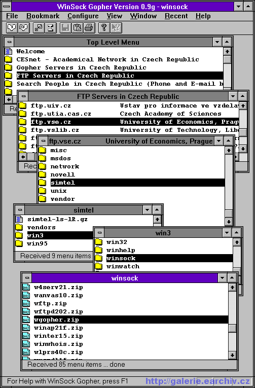The width and height of the screenshot is (255, 388).
Task: Click the folder icon beside novell
Action: click(x=43, y=174)
